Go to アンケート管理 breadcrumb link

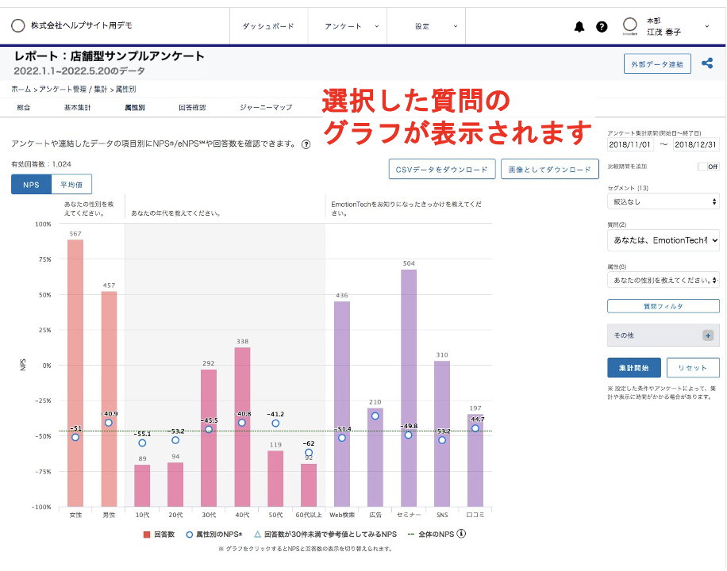(63, 89)
